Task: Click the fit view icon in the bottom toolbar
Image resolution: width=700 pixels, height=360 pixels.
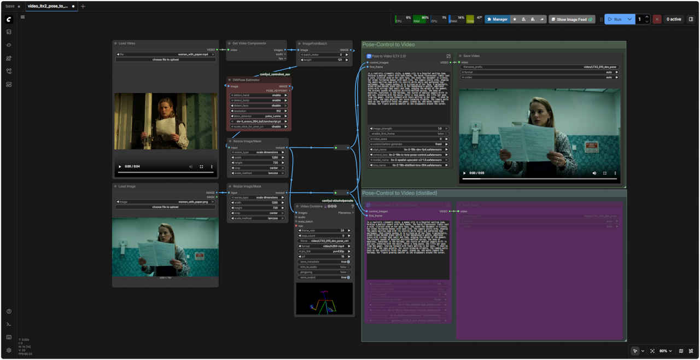Action: (x=652, y=351)
